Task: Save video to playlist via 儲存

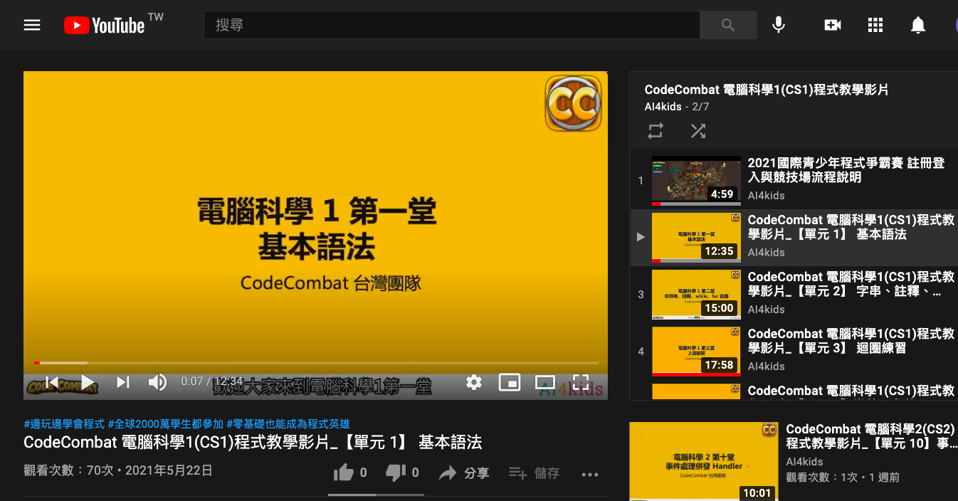Action: coord(534,473)
